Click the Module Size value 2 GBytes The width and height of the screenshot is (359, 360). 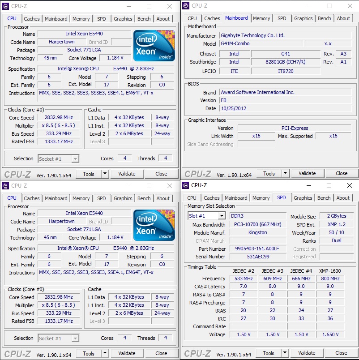click(337, 216)
